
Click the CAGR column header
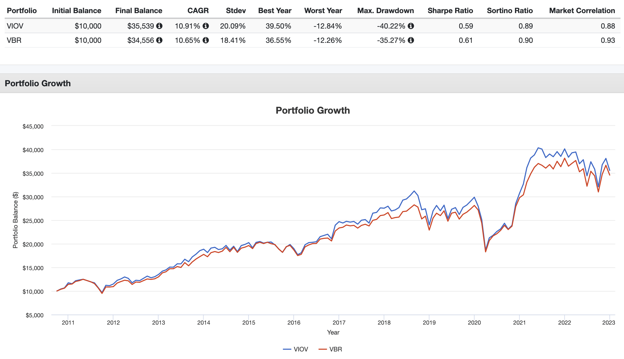[198, 11]
